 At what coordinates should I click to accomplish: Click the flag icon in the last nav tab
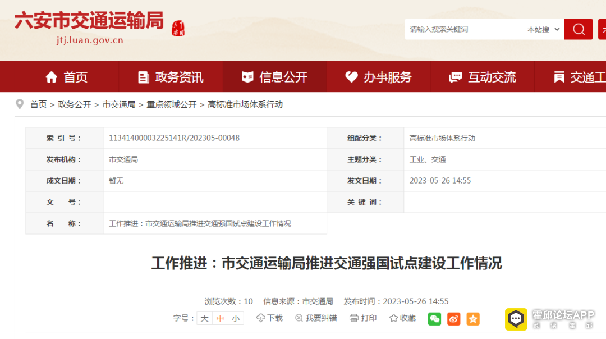click(559, 77)
